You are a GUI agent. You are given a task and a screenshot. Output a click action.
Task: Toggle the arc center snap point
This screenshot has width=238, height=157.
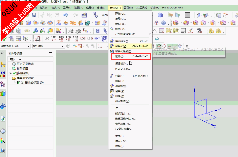tap(159, 46)
